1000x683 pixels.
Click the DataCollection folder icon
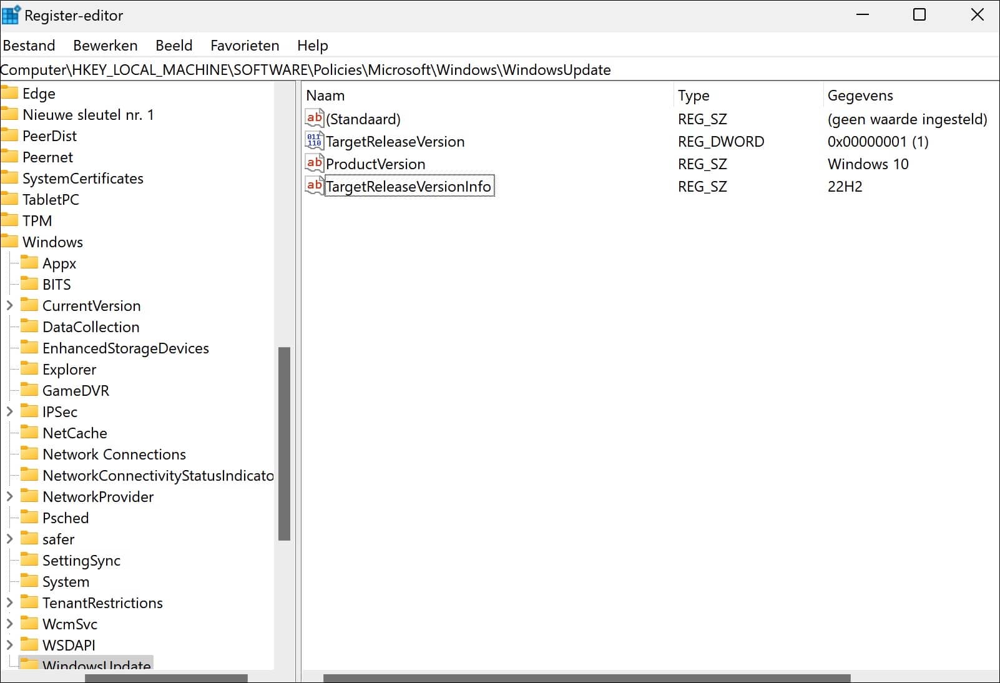click(29, 327)
